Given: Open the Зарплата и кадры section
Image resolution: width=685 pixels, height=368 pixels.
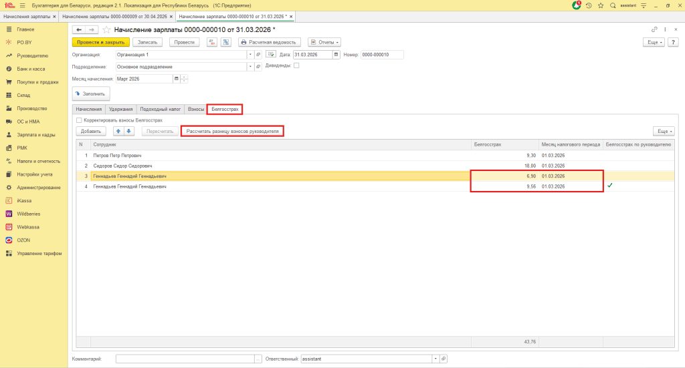Looking at the screenshot, I should pyautogui.click(x=36, y=135).
